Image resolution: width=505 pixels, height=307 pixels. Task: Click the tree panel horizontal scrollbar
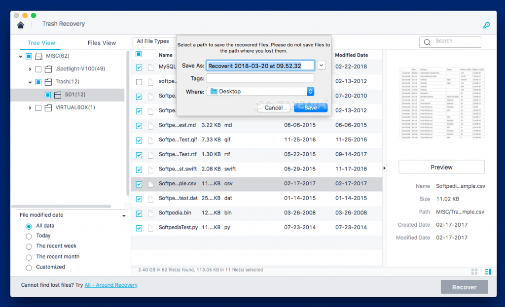(x=61, y=206)
